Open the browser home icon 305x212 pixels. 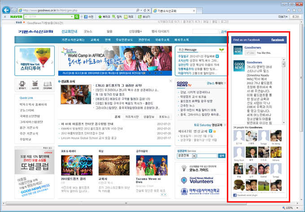point(289,10)
